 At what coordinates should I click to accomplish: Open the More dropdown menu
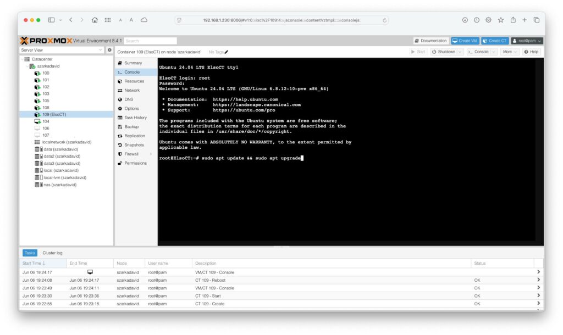tap(510, 52)
